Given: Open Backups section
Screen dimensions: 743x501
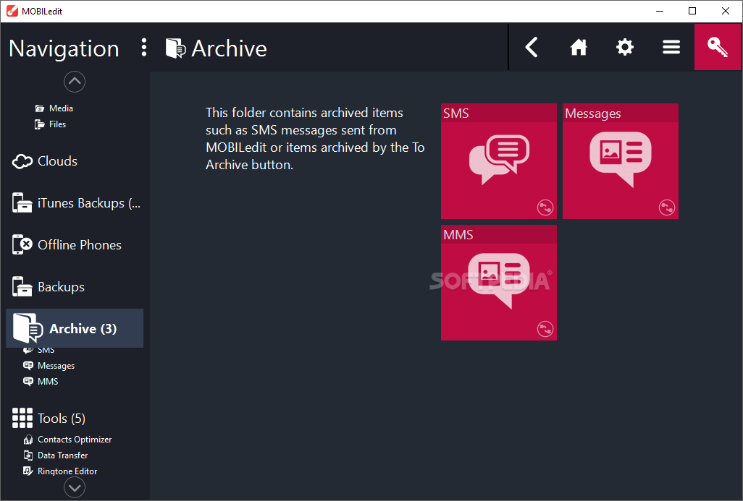Looking at the screenshot, I should [x=49, y=287].
